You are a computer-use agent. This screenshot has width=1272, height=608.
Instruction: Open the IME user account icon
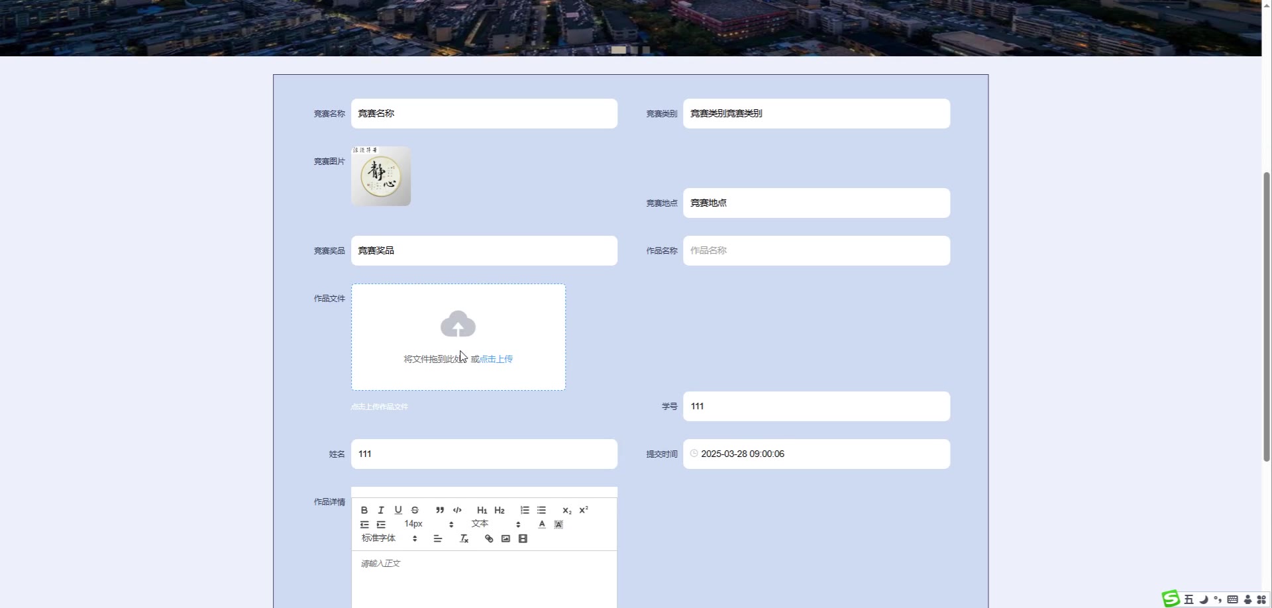click(x=1247, y=599)
